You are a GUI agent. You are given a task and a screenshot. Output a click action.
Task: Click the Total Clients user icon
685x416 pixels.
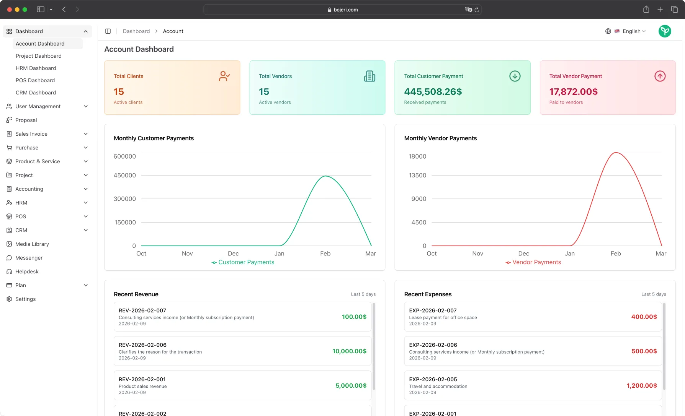tap(224, 76)
